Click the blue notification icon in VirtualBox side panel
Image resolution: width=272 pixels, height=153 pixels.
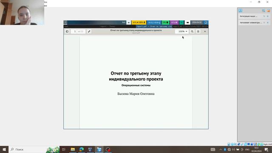(x=240, y=11)
